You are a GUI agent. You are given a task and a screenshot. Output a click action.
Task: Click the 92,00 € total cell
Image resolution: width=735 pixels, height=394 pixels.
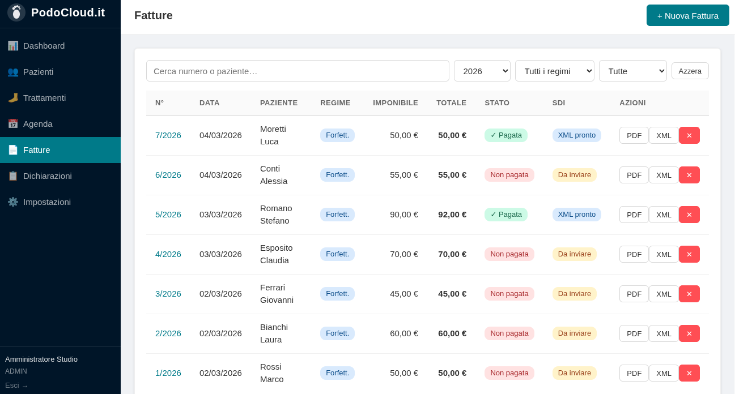(452, 215)
